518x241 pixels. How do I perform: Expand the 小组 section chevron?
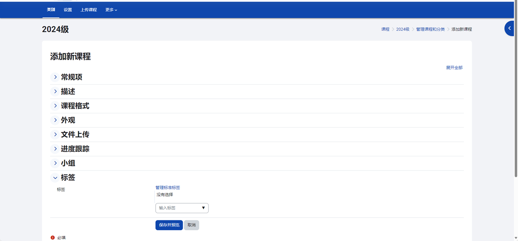pos(55,163)
